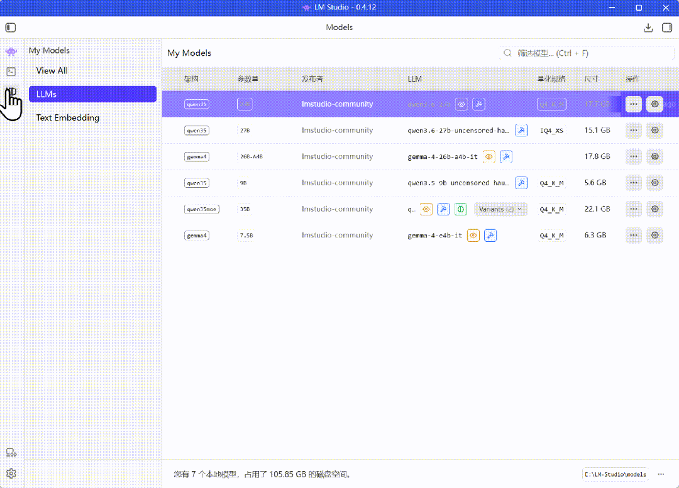Image resolution: width=679 pixels, height=488 pixels.
Task: Open settings gear for gemma-4-26b-a4b-it
Action: (654, 156)
